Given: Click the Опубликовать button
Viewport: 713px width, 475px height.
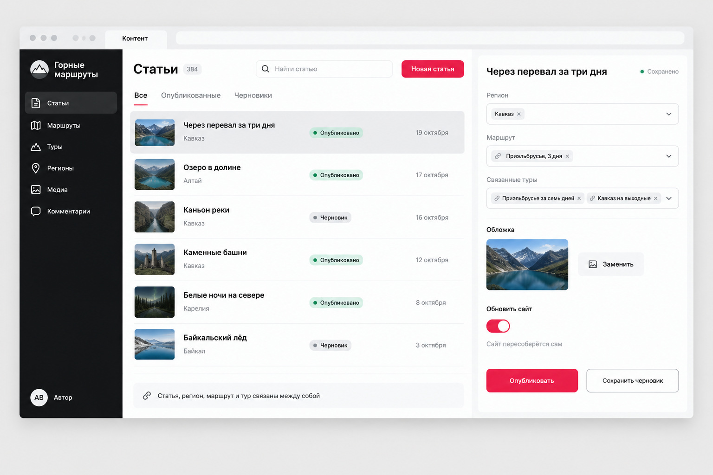Looking at the screenshot, I should point(532,381).
